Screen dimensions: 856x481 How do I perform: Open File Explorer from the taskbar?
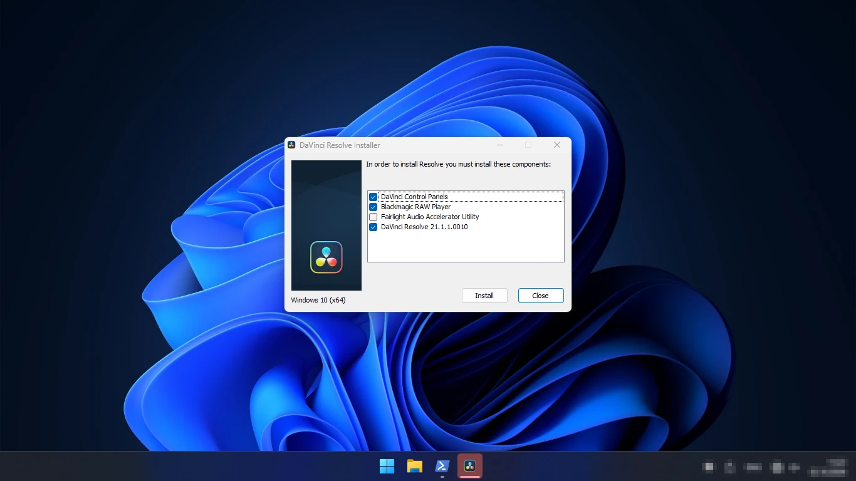(x=415, y=466)
